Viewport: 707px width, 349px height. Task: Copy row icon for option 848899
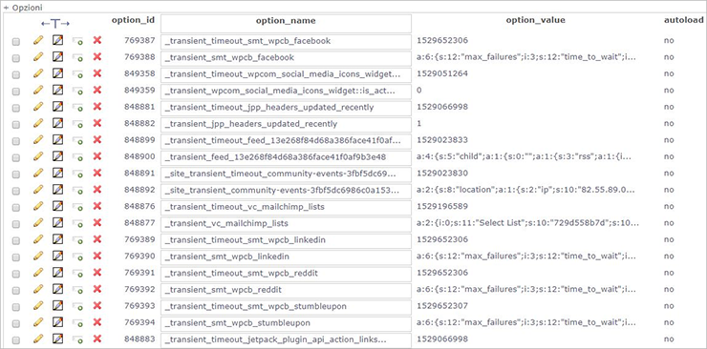click(x=77, y=141)
